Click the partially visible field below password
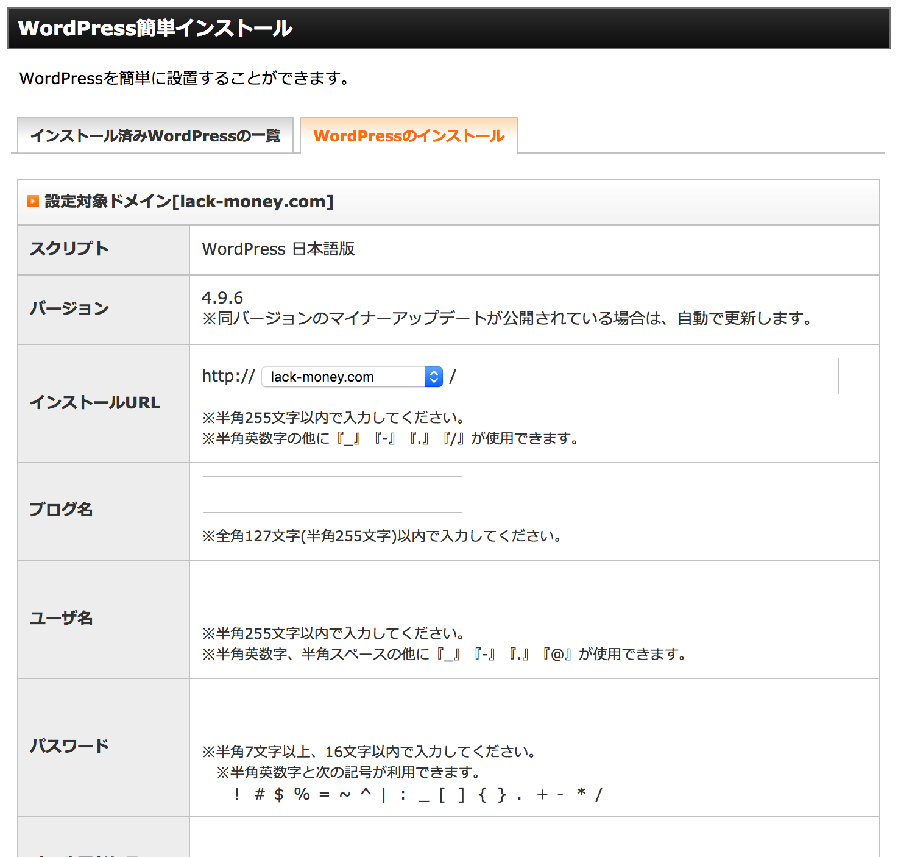 (x=394, y=844)
